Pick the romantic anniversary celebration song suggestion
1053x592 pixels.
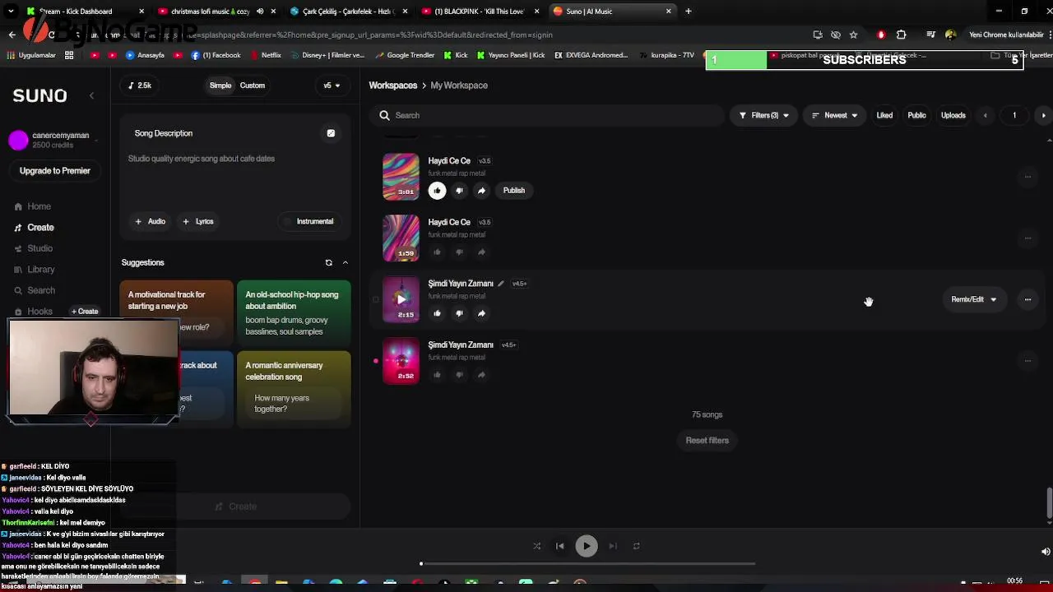294,389
